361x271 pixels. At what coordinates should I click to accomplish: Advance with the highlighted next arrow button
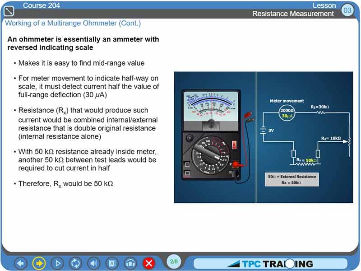click(39, 263)
